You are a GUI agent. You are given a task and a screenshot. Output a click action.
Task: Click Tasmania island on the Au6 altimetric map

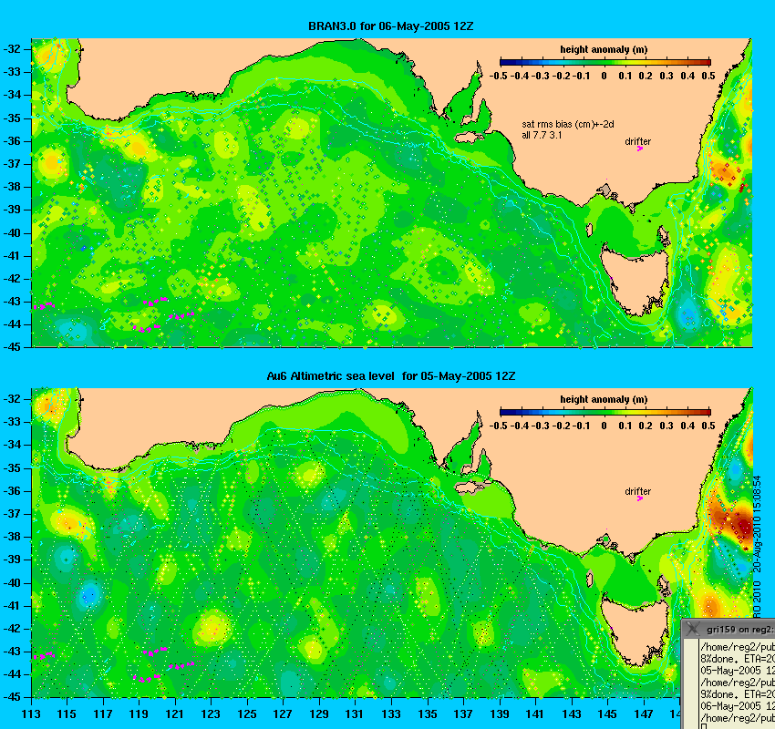635,630
